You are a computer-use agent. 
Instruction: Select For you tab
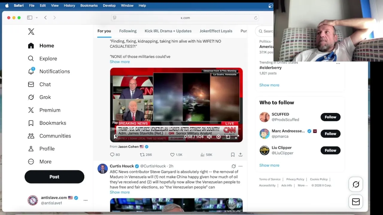(104, 31)
